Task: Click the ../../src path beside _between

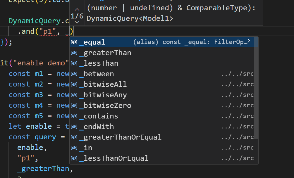Action: [x=237, y=74]
